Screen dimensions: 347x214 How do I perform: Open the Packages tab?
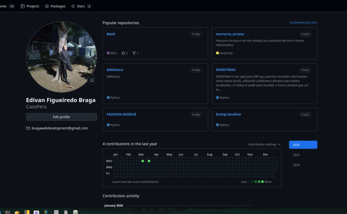[55, 6]
